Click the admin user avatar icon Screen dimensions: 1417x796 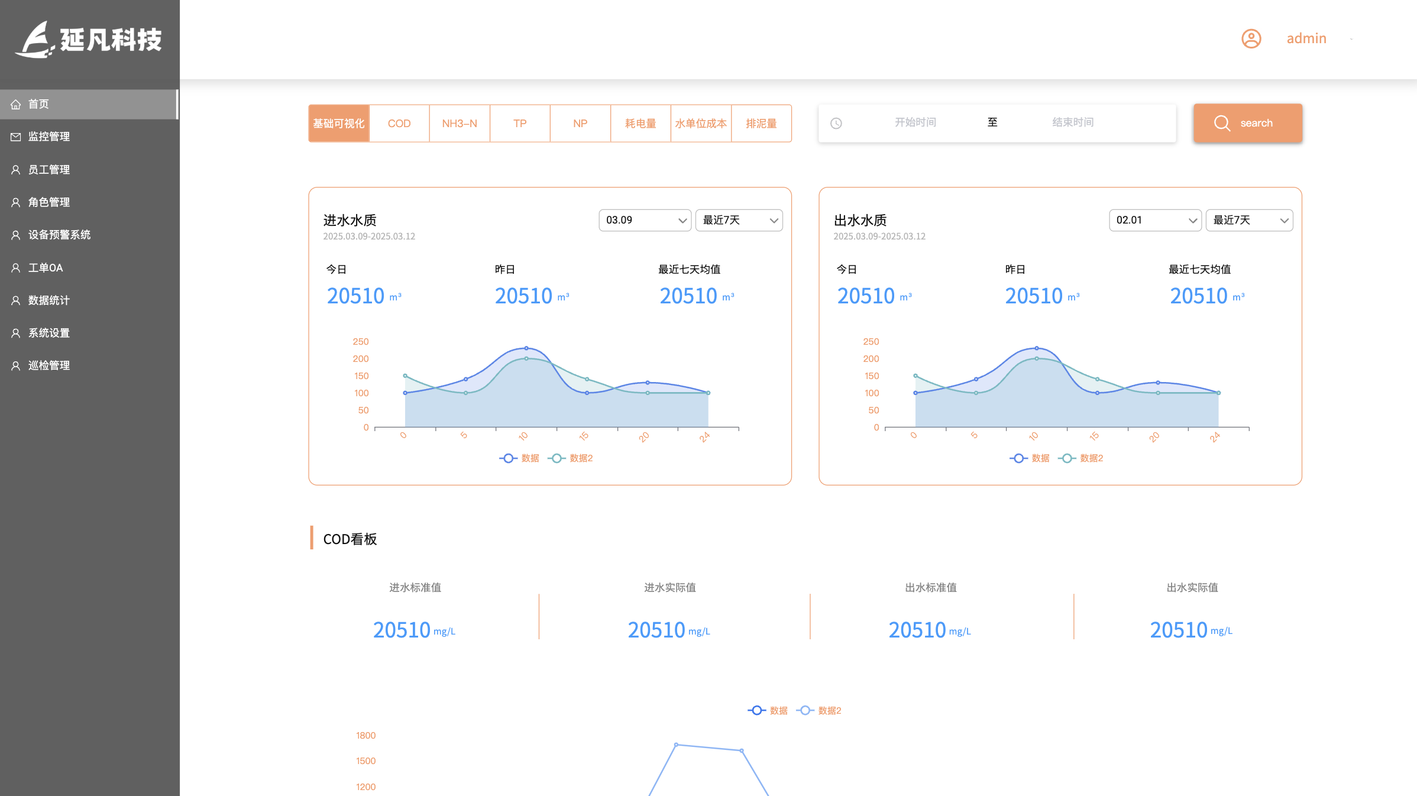coord(1251,39)
